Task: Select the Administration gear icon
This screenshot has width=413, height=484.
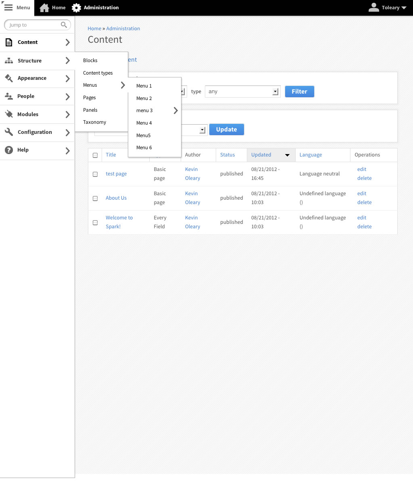Action: pos(76,7)
